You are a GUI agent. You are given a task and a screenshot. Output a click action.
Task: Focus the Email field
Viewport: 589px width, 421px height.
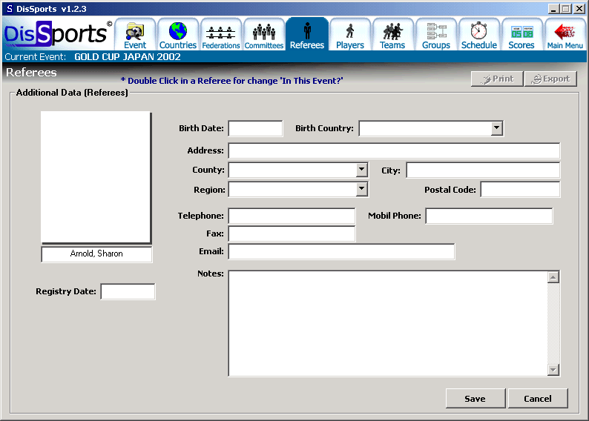pos(341,252)
